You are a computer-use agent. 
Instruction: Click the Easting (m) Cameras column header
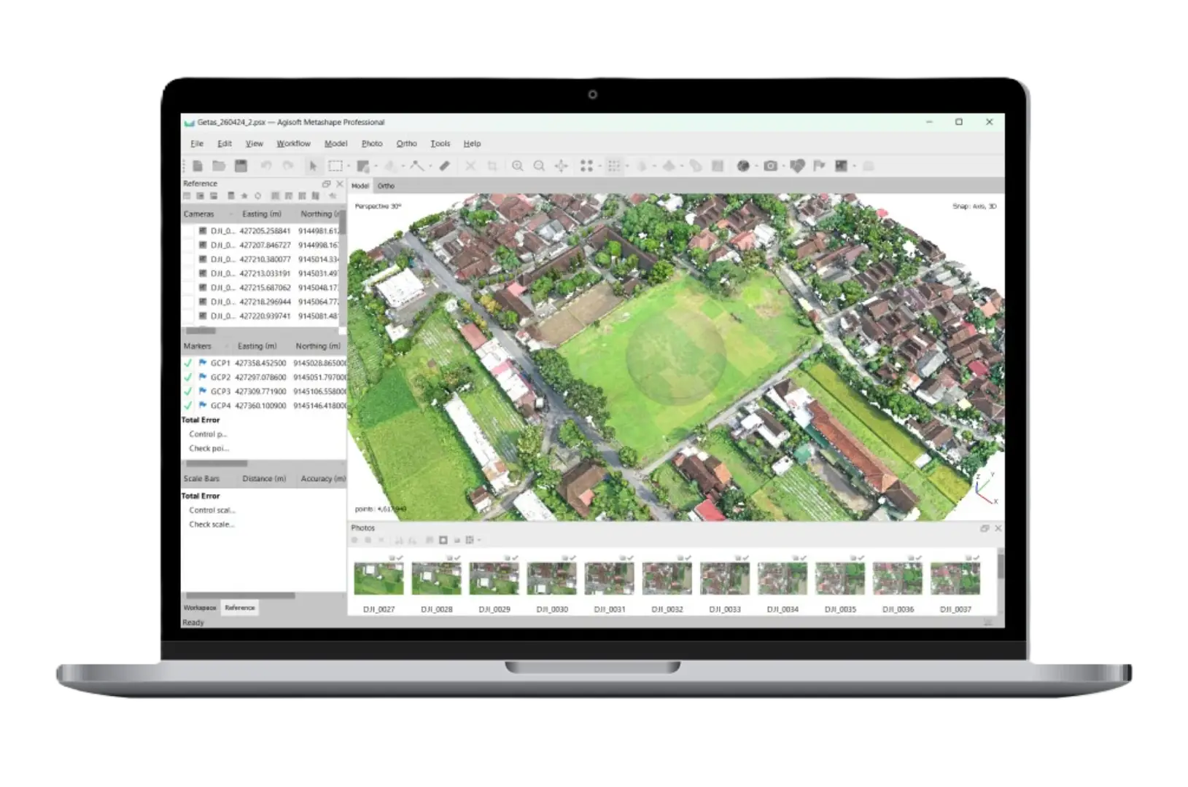(261, 214)
